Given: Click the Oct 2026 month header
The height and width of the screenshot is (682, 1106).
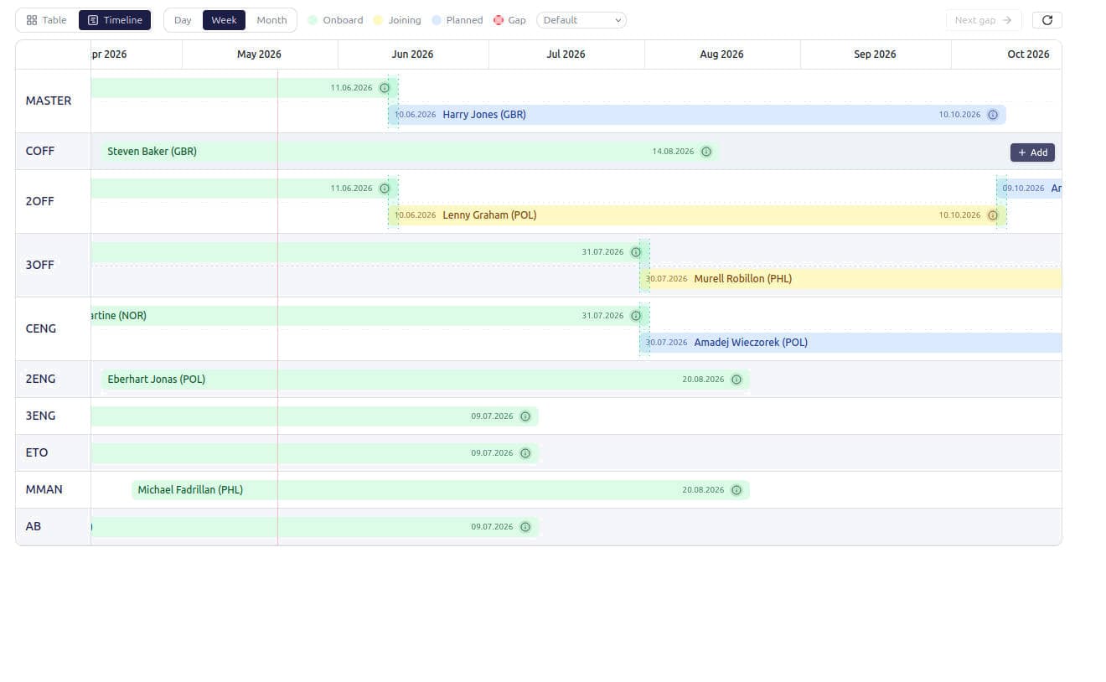Looking at the screenshot, I should (x=1029, y=54).
